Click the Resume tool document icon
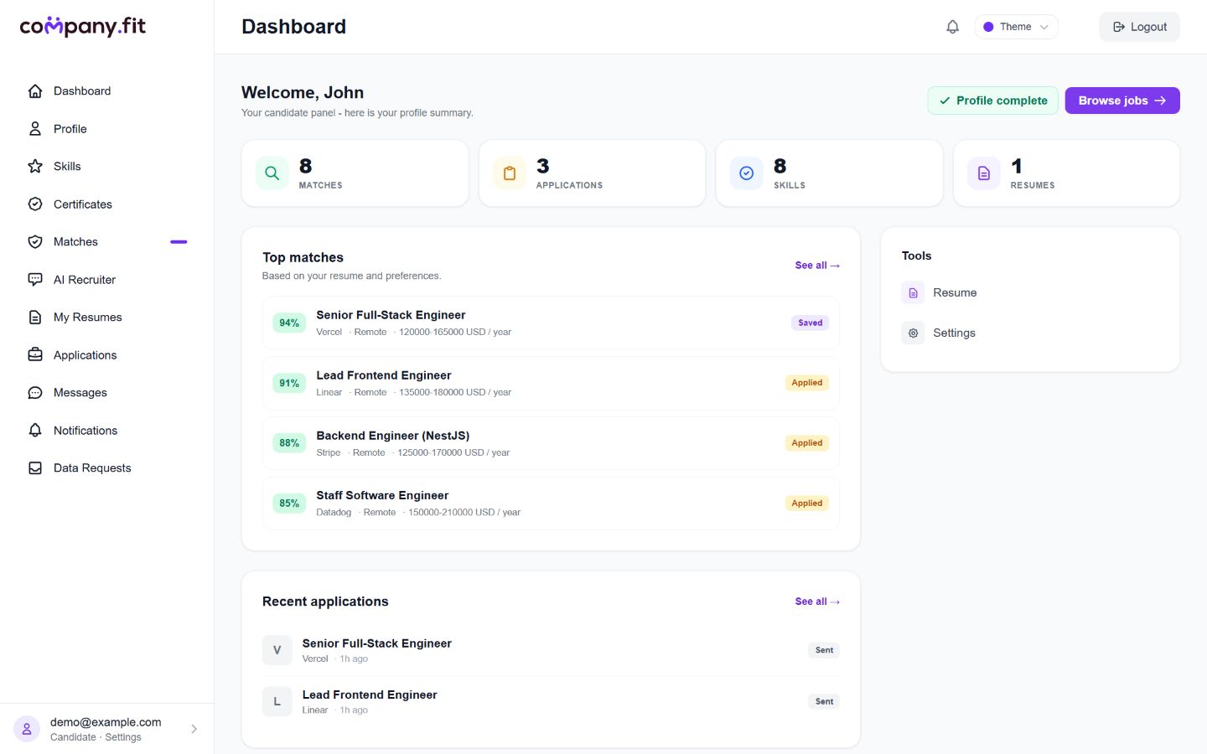This screenshot has width=1207, height=754. pos(914,292)
